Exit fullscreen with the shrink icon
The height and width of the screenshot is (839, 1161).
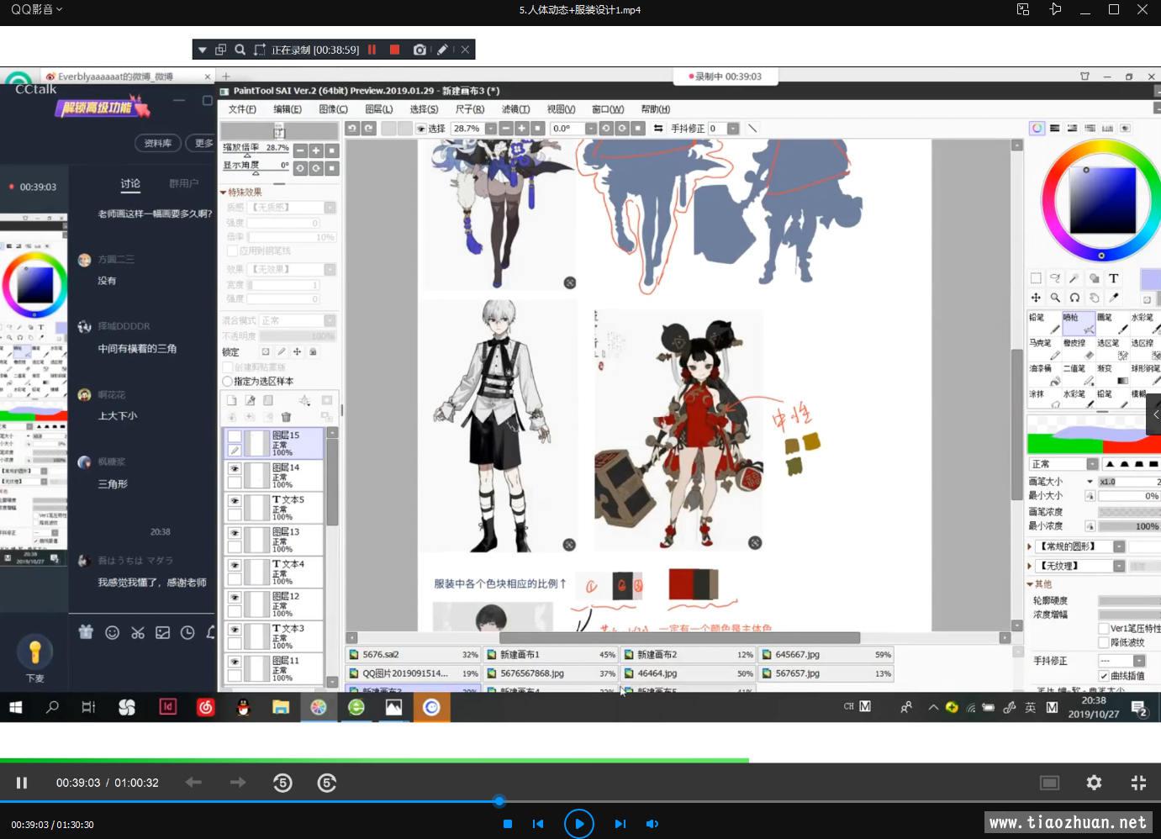tap(1138, 783)
